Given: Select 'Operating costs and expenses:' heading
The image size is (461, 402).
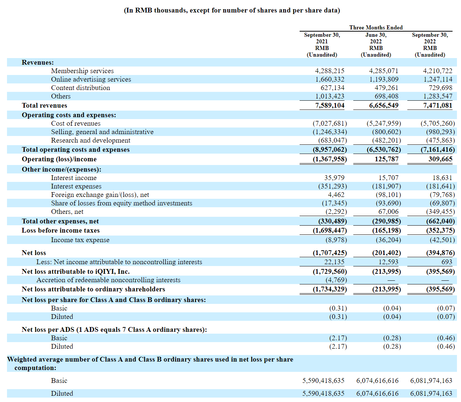Looking at the screenshot, I should click(69, 115).
